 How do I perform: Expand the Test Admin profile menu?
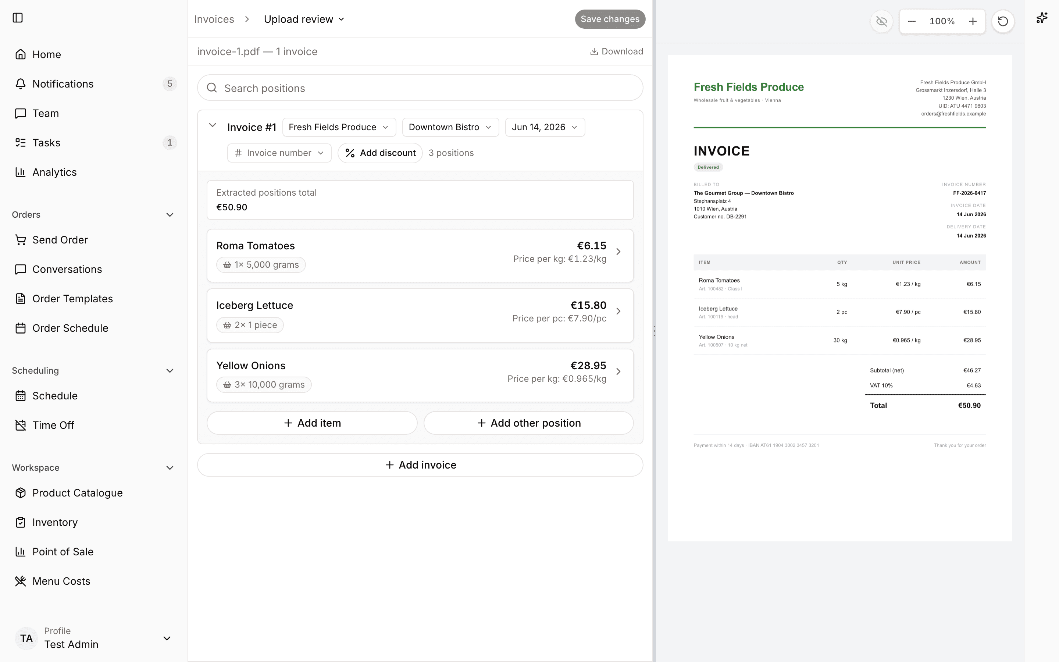tap(94, 638)
